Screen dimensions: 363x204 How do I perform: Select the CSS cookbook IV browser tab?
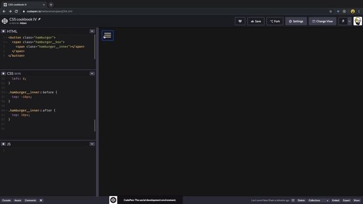24,5
